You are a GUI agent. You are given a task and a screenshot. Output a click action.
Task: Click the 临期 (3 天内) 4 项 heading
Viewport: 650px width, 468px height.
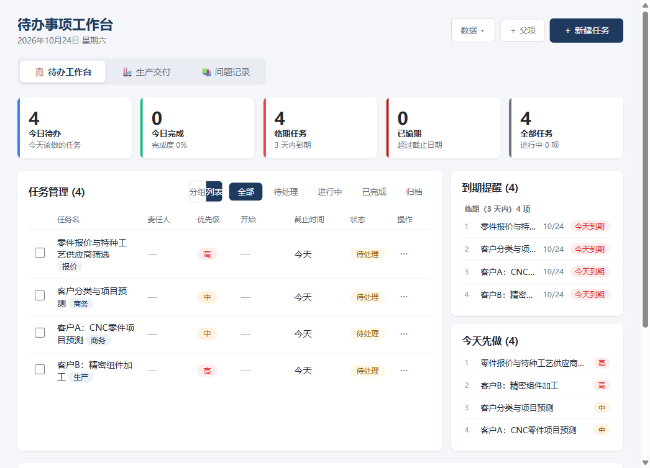(x=498, y=209)
